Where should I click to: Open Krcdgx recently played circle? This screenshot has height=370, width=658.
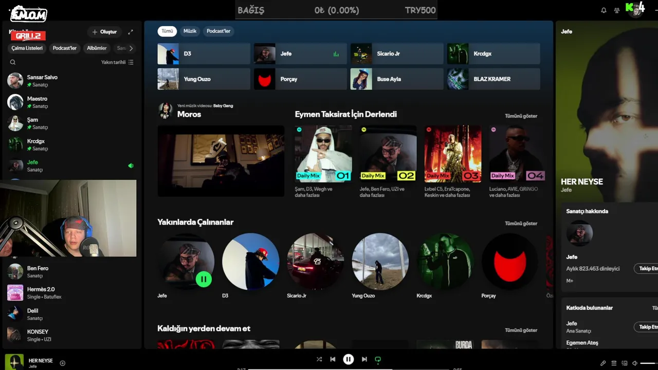[x=445, y=262]
